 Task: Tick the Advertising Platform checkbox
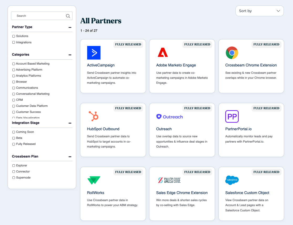(x=14, y=70)
